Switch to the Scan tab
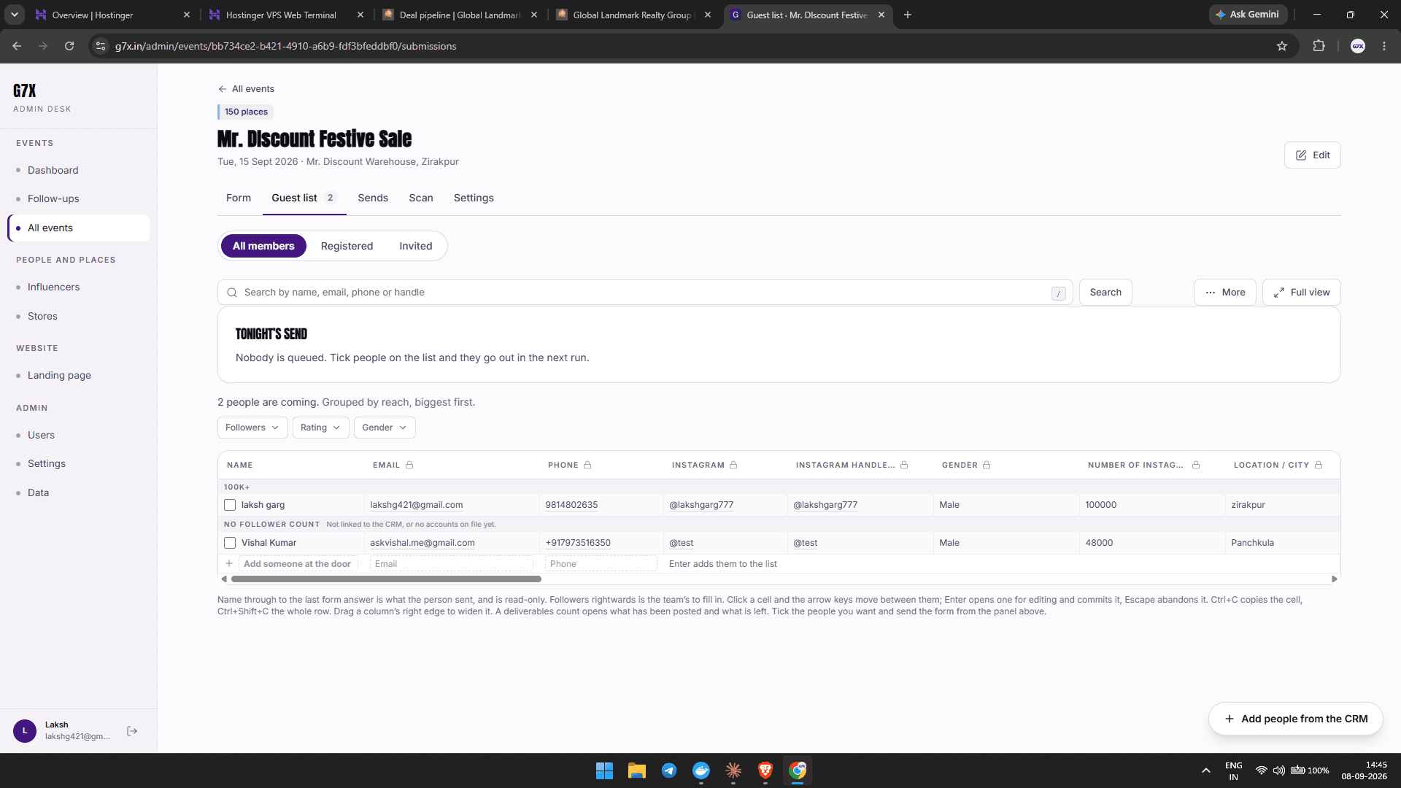The image size is (1401, 788). 421,198
